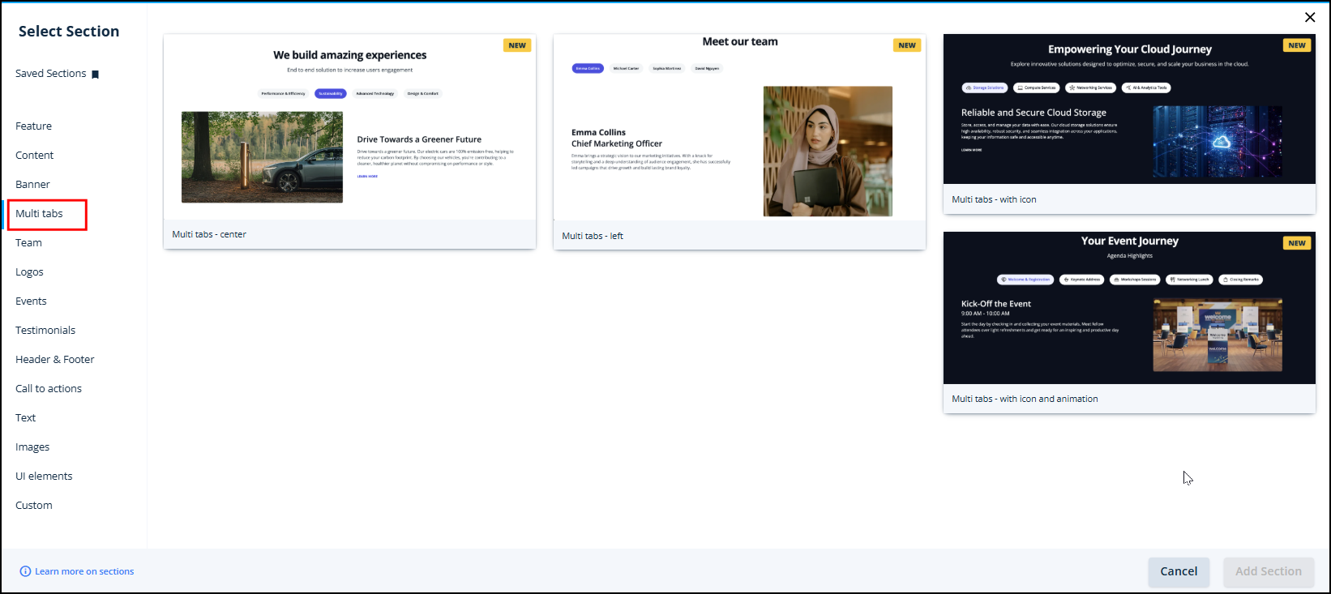
Task: Select the Banner category
Action: [32, 185]
